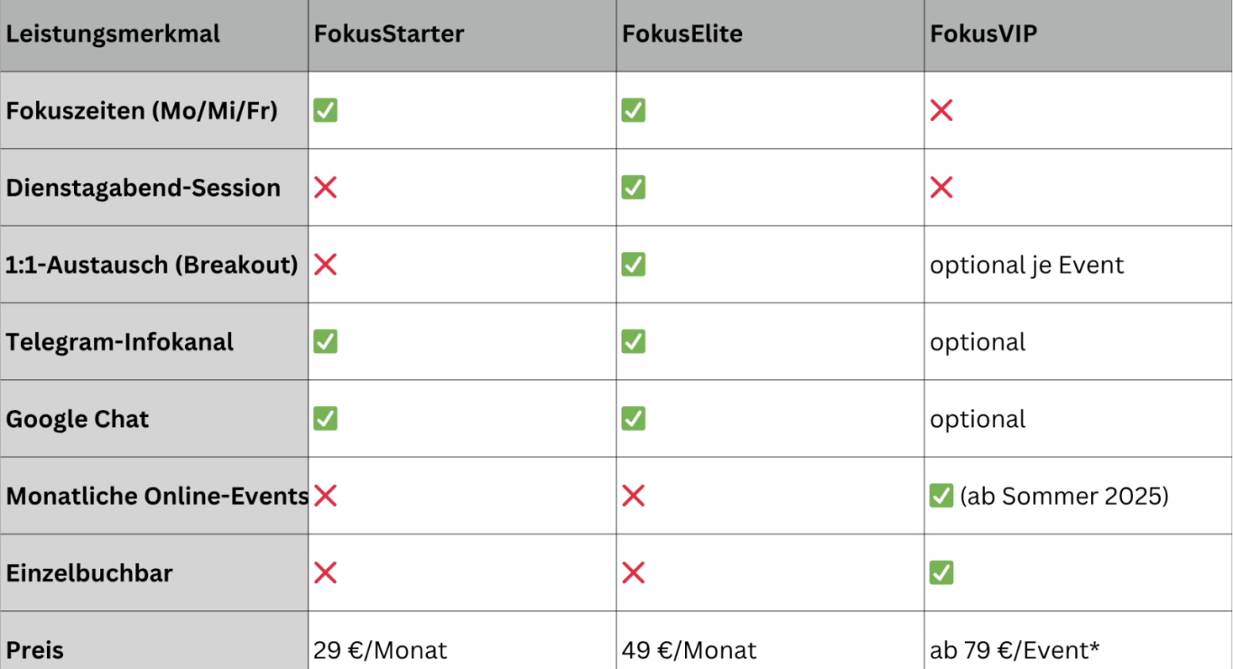The image size is (1233, 669).
Task: Click the '29 €/Monat' price cell
Action: [x=462, y=640]
